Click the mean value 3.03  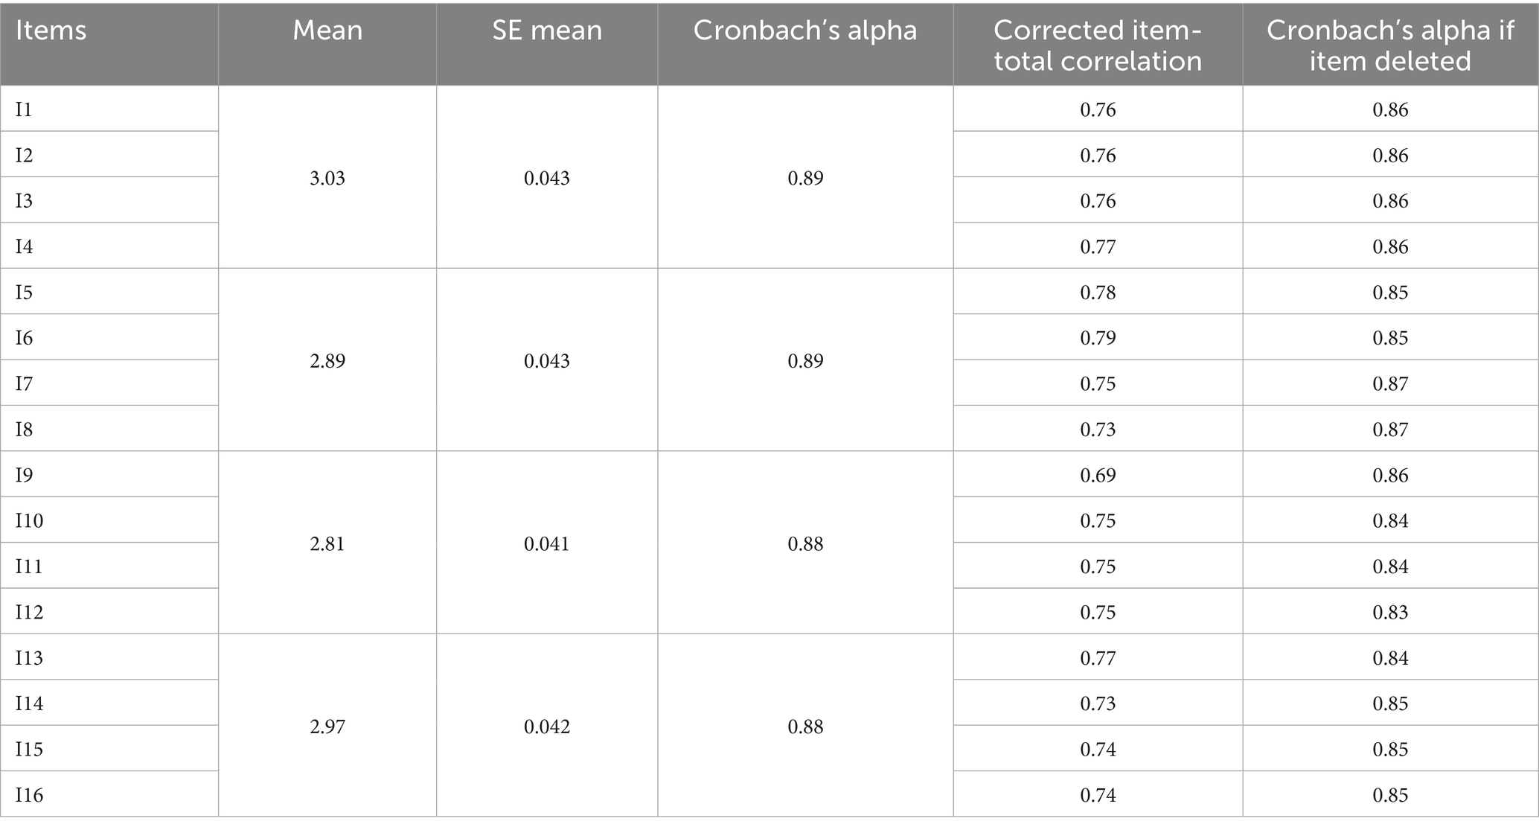point(327,178)
